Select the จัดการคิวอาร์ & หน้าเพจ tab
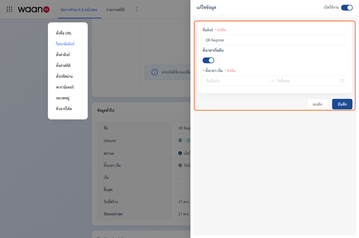Image resolution: width=359 pixels, height=238 pixels. click(x=79, y=10)
